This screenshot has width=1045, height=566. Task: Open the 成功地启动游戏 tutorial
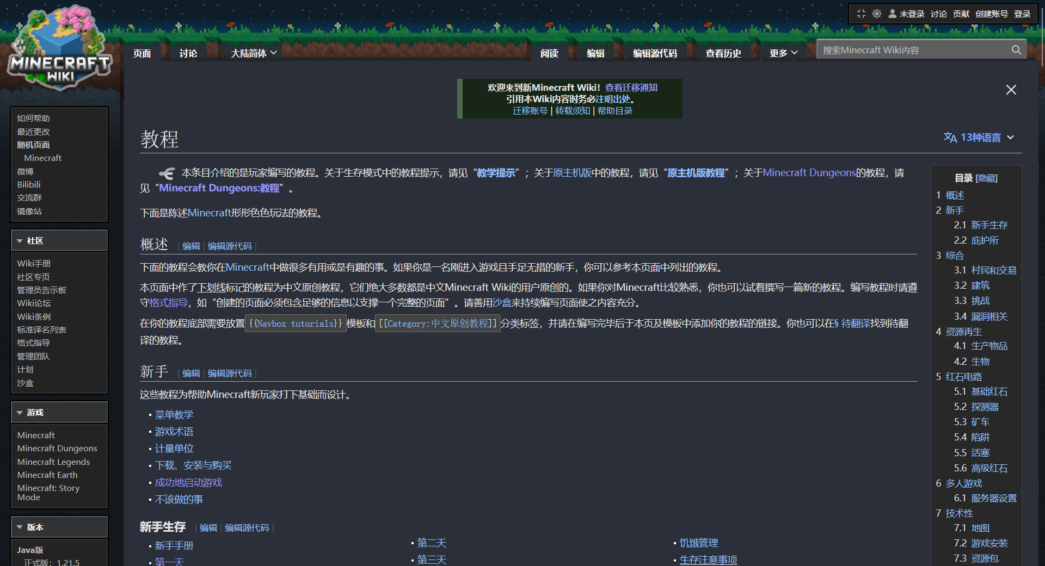pyautogui.click(x=188, y=483)
